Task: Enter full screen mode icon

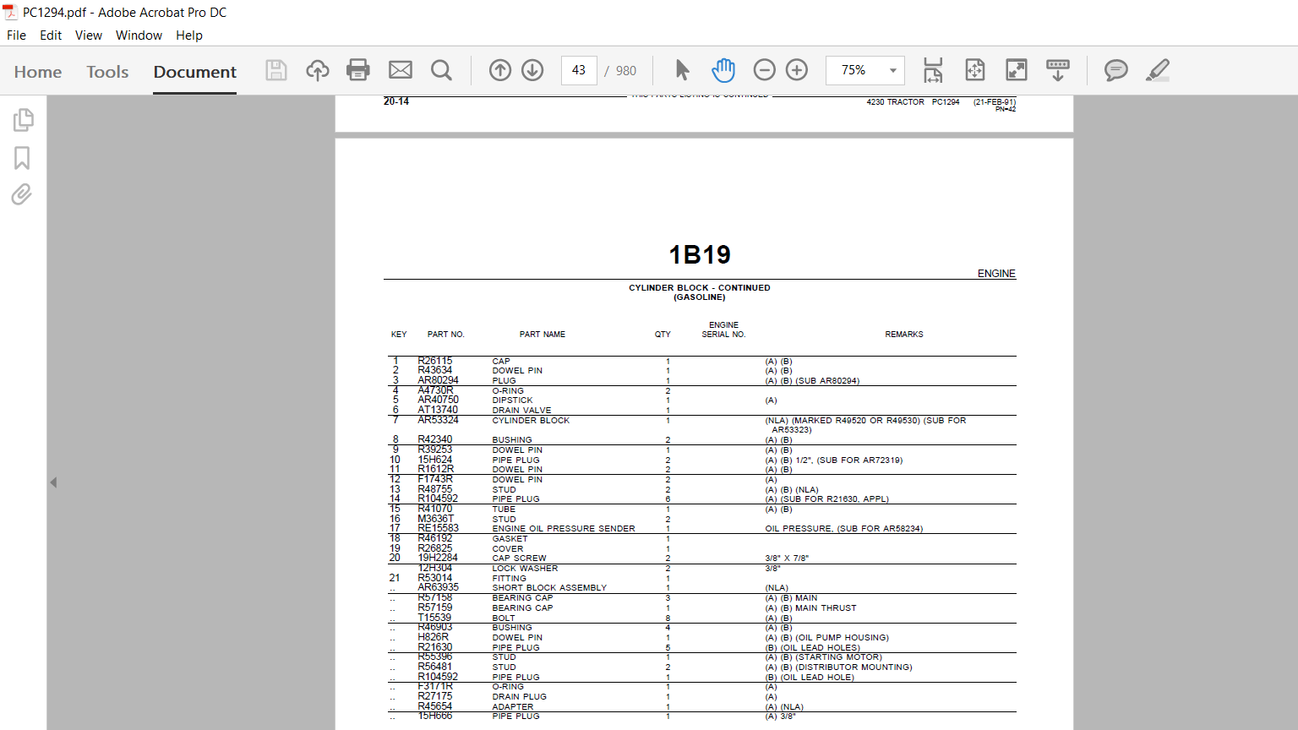Action: pos(1017,70)
